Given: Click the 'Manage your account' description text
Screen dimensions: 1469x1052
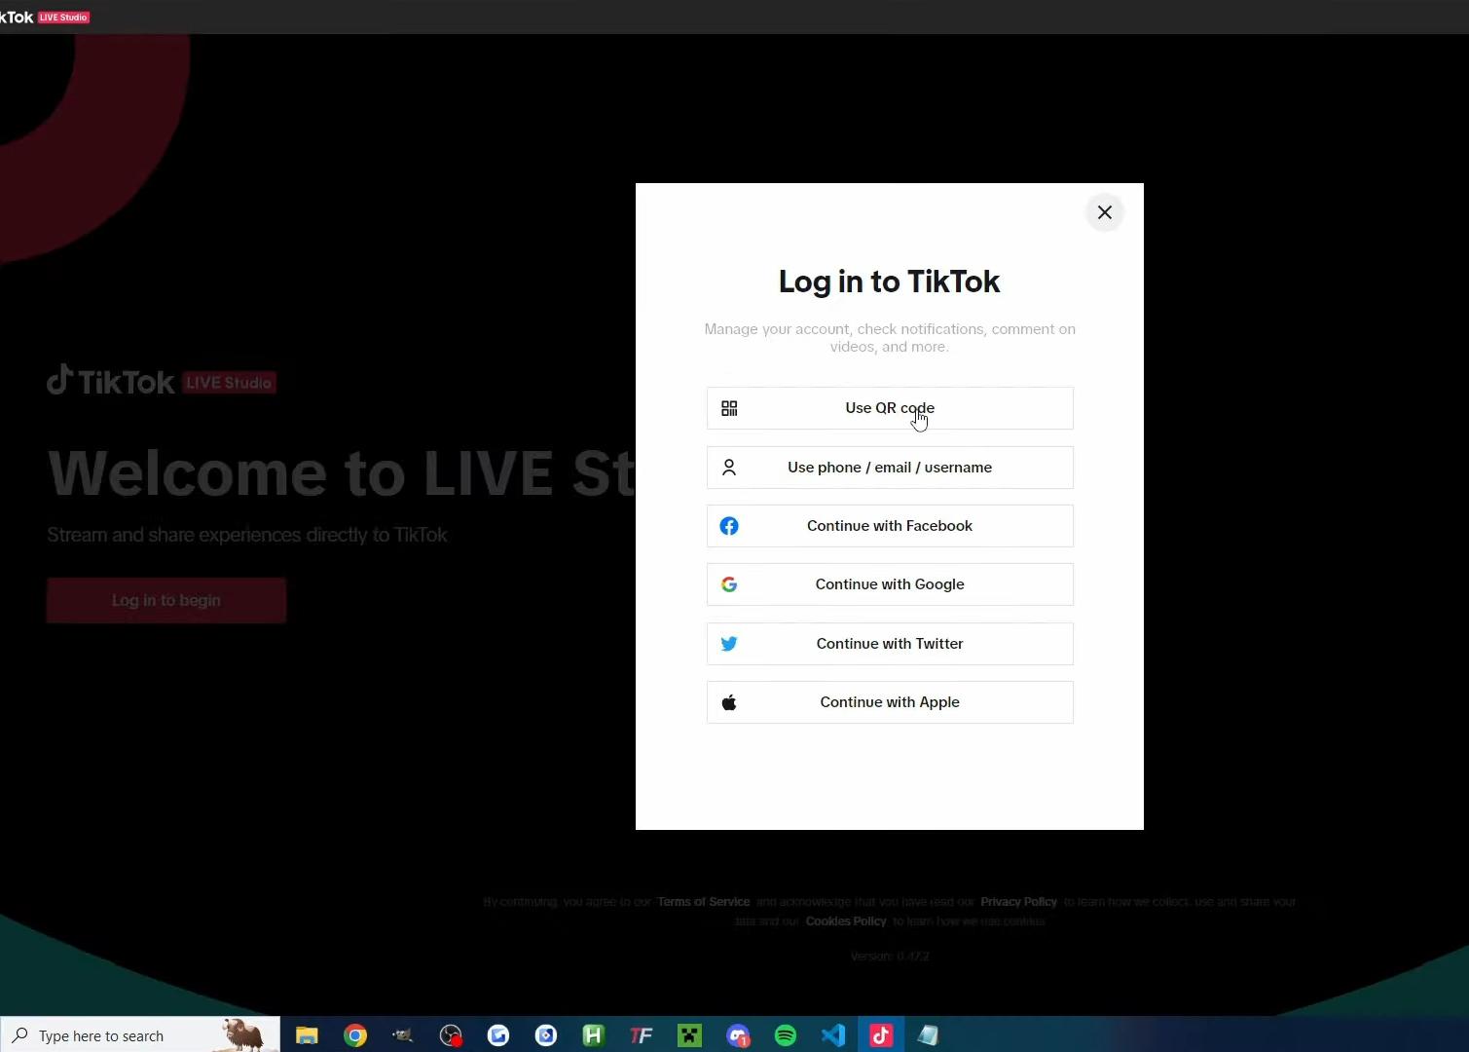Looking at the screenshot, I should click(x=890, y=338).
